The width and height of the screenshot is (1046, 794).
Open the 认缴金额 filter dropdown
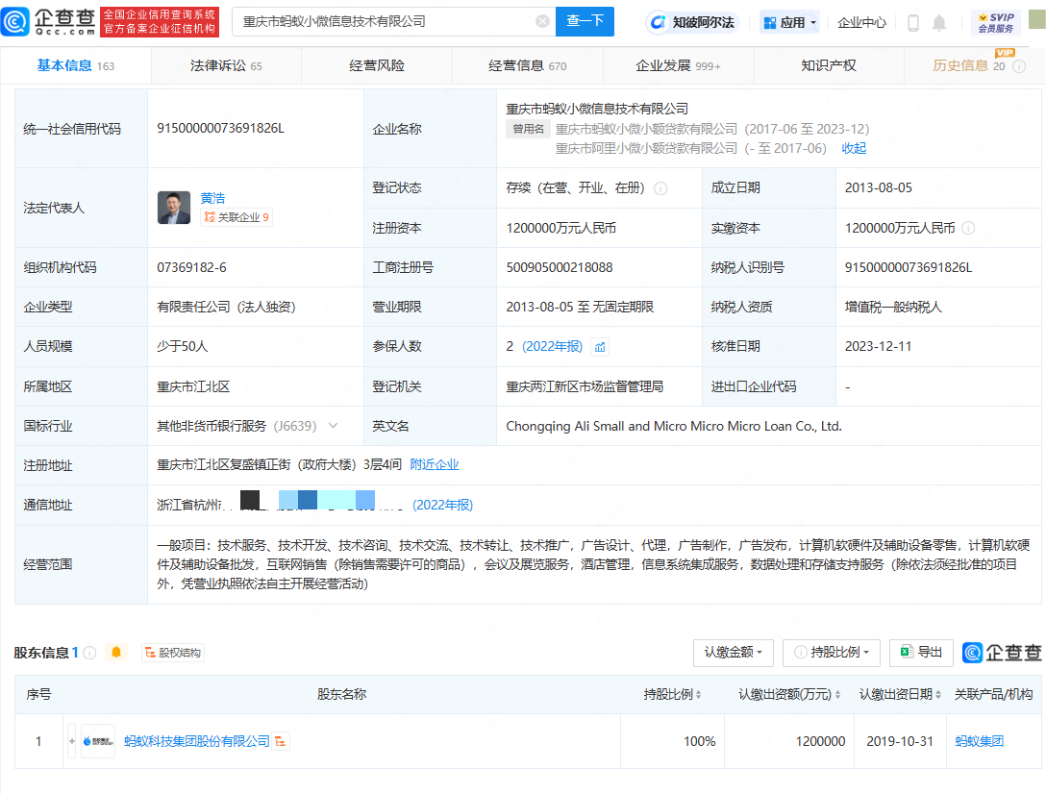click(734, 653)
